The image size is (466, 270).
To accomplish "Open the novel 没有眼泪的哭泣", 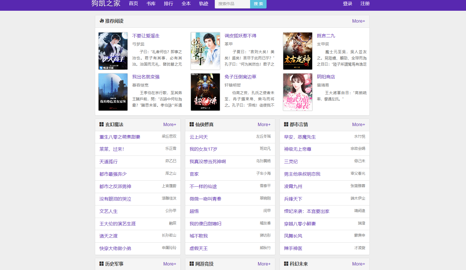I will (x=115, y=199).
